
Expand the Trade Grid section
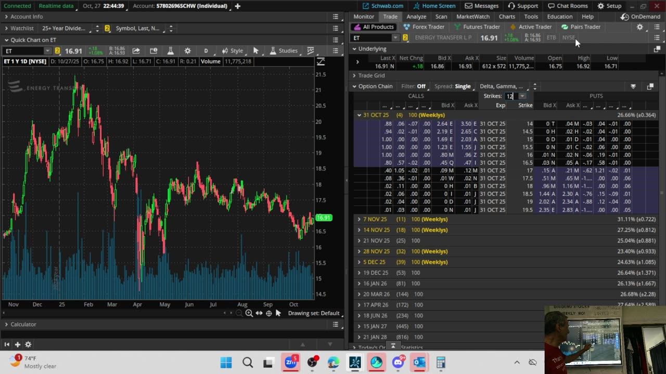(x=354, y=76)
